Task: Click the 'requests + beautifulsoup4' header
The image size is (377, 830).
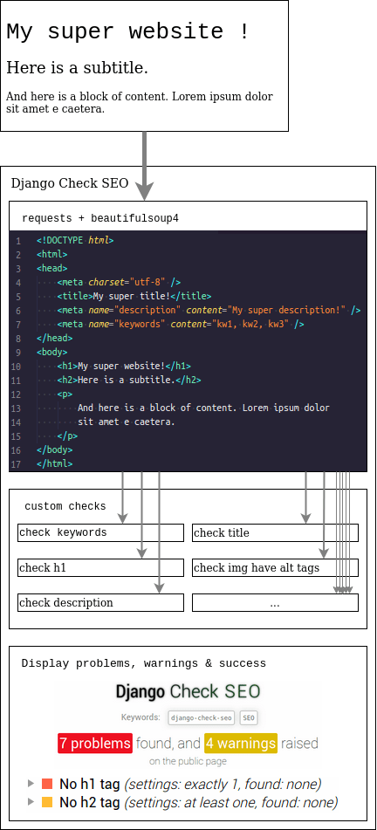Action: pyautogui.click(x=100, y=217)
